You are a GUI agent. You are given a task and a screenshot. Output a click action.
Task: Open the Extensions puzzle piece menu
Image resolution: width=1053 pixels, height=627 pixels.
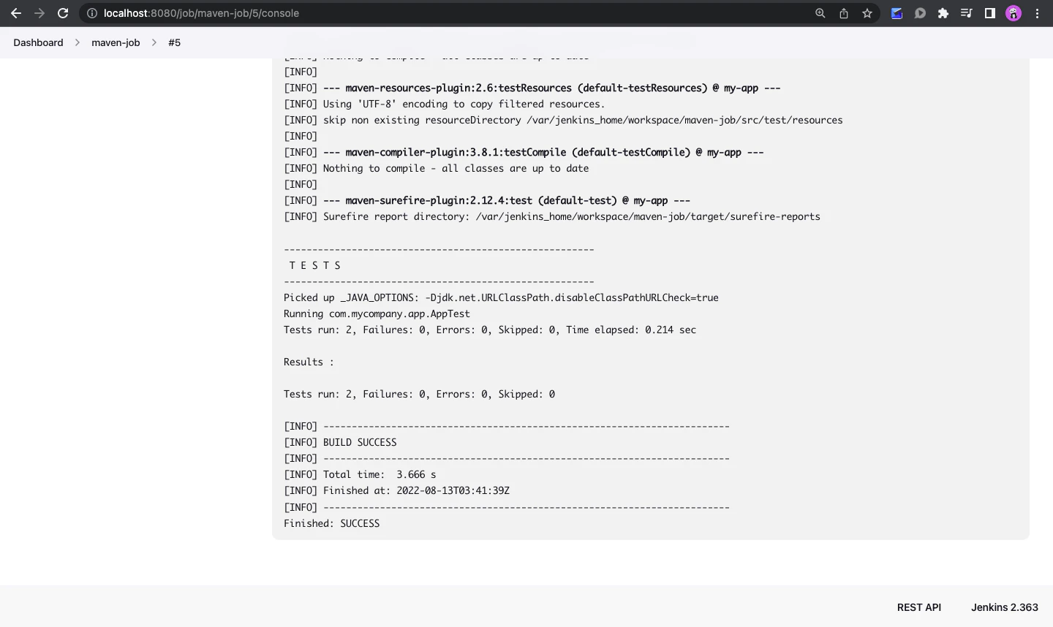pyautogui.click(x=943, y=13)
